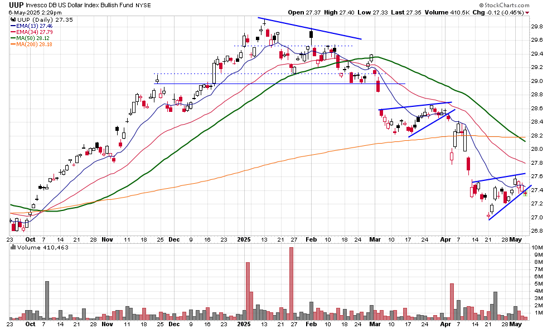Click the 1M volume axis label
The width and height of the screenshot is (552, 329).
pyautogui.click(x=538, y=313)
